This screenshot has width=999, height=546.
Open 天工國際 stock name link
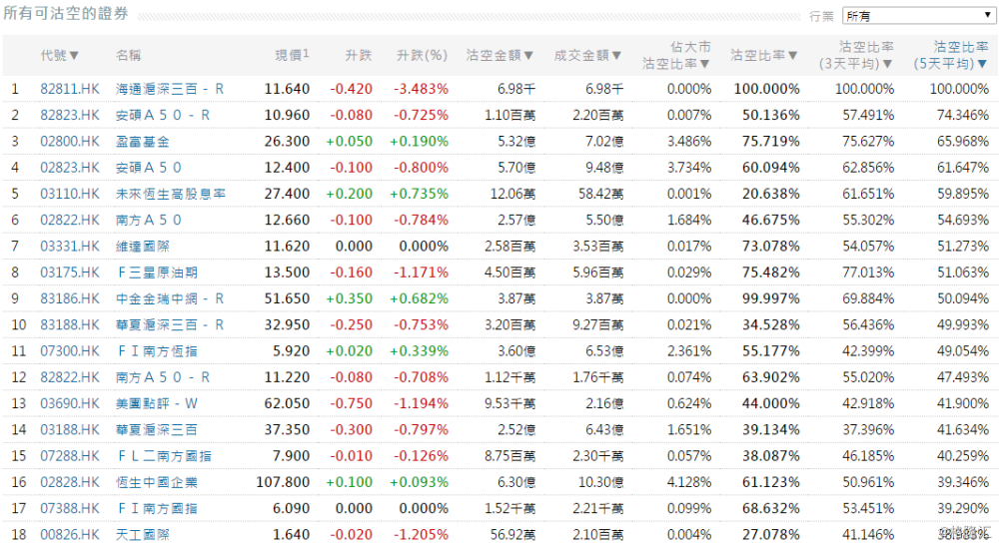click(143, 535)
